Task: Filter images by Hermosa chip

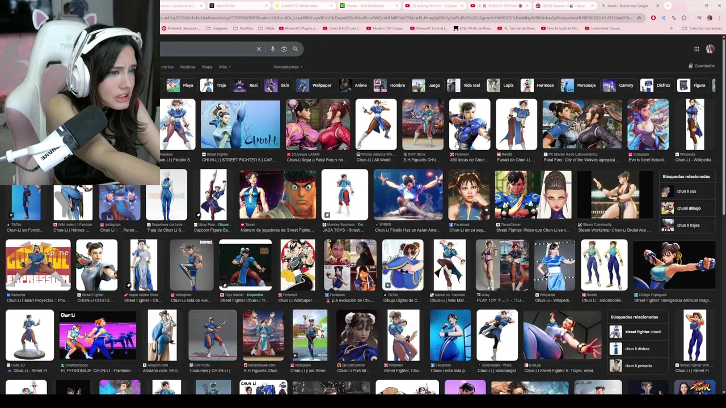Action: (x=538, y=86)
